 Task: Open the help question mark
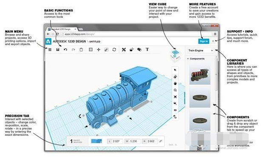coord(213,41)
